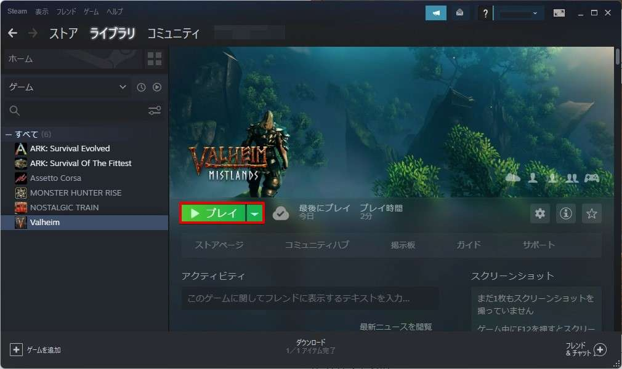Click the green プレイ button

point(214,213)
